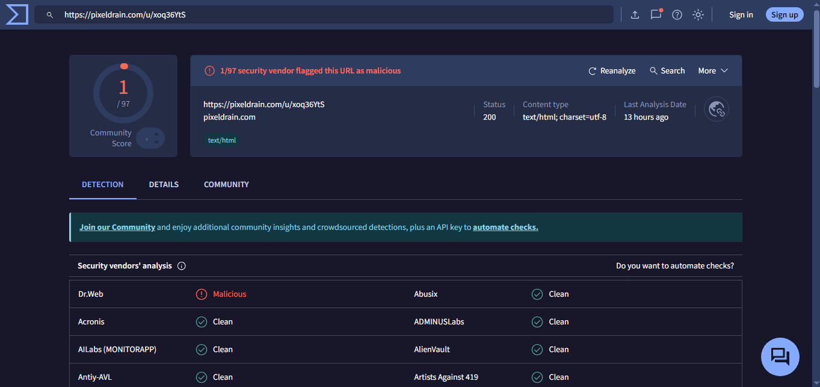Click the clean checkmark icon for AlienVault
The image size is (820, 387).
point(537,350)
